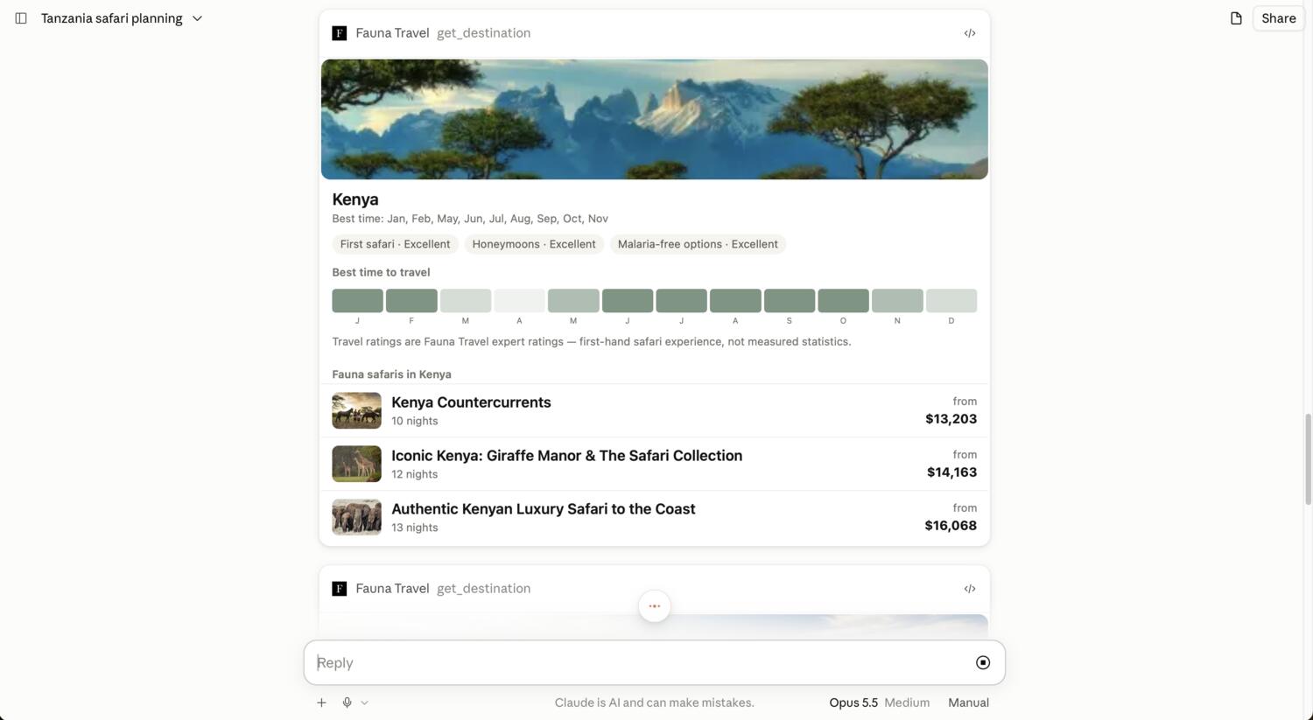This screenshot has width=1313, height=720.
Task: Click the microphone voice icon
Action: point(348,703)
